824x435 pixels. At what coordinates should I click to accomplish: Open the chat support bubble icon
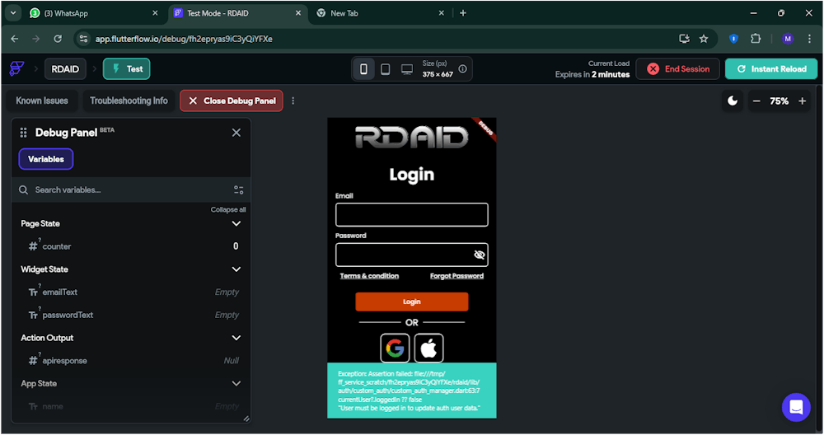pos(796,407)
